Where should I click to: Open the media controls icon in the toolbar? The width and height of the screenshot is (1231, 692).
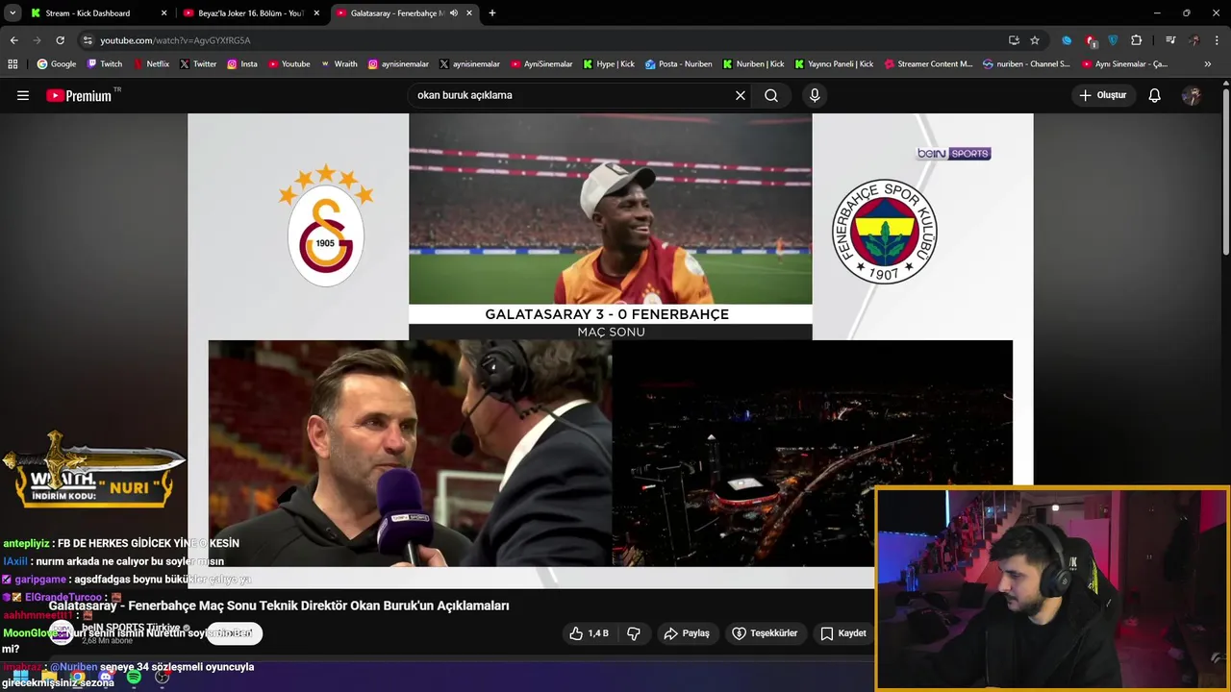coord(1170,40)
